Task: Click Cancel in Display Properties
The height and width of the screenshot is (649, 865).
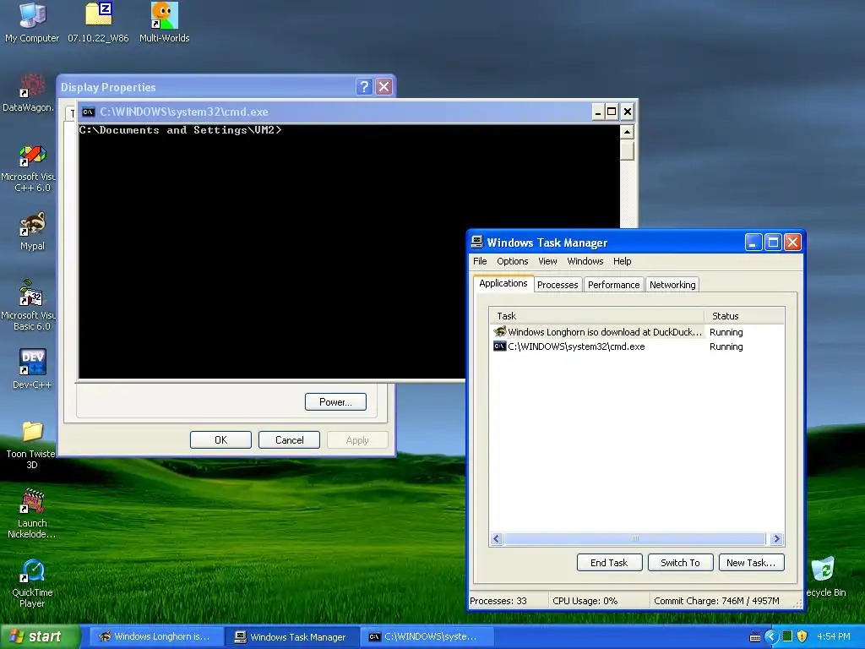Action: [x=289, y=439]
